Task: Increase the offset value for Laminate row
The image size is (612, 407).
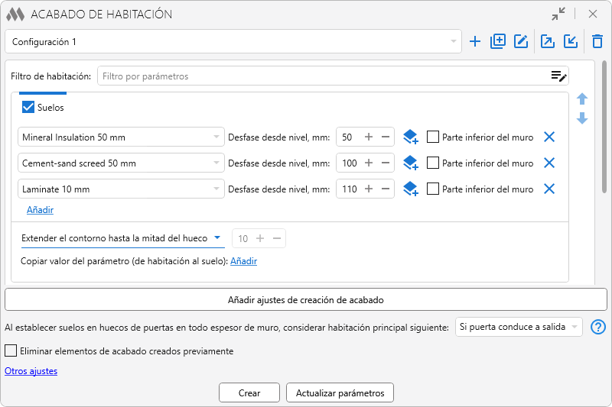Action: click(x=369, y=189)
